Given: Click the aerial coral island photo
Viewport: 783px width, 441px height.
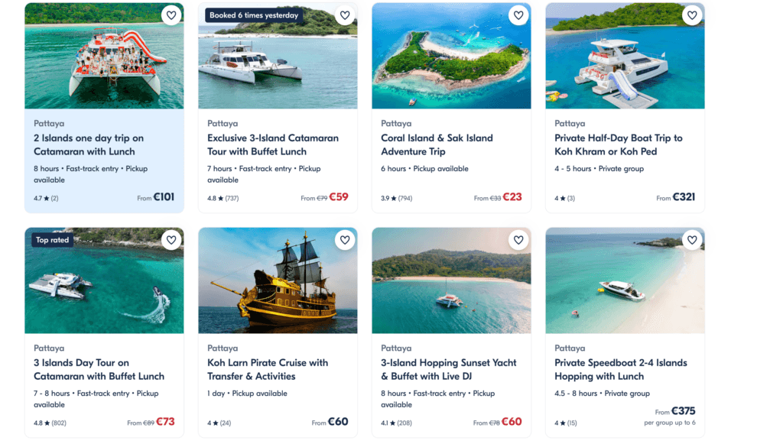Looking at the screenshot, I should pos(451,56).
